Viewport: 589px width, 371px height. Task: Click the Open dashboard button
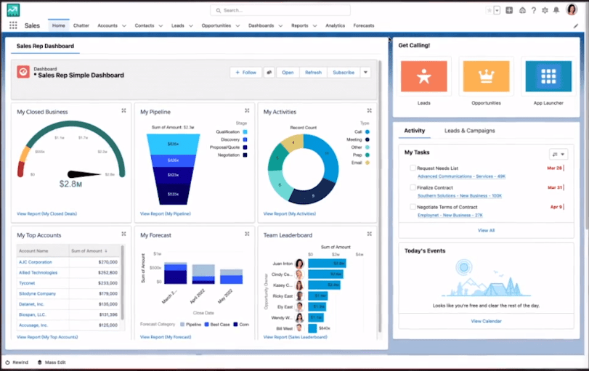[288, 73]
